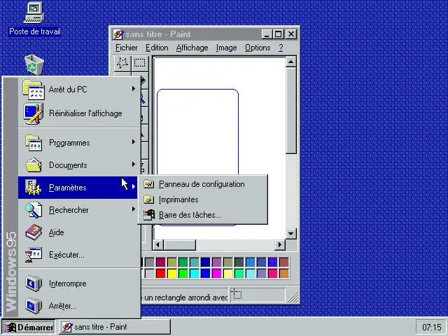Select the Free-form selection tool in Paint
This screenshot has height=336, width=448.
pos(122,63)
